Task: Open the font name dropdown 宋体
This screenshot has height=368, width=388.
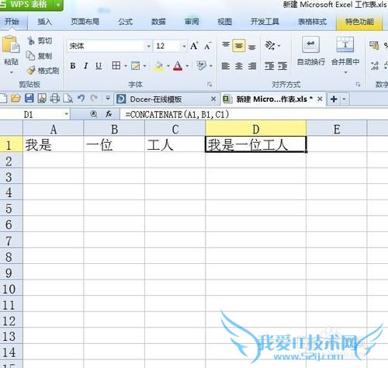Action: 148,47
